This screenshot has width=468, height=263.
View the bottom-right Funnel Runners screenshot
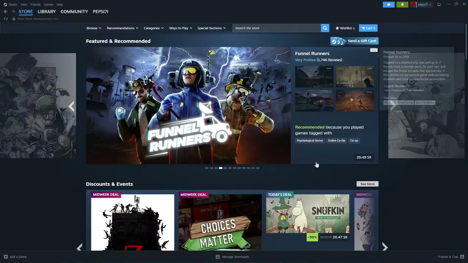pyautogui.click(x=355, y=100)
